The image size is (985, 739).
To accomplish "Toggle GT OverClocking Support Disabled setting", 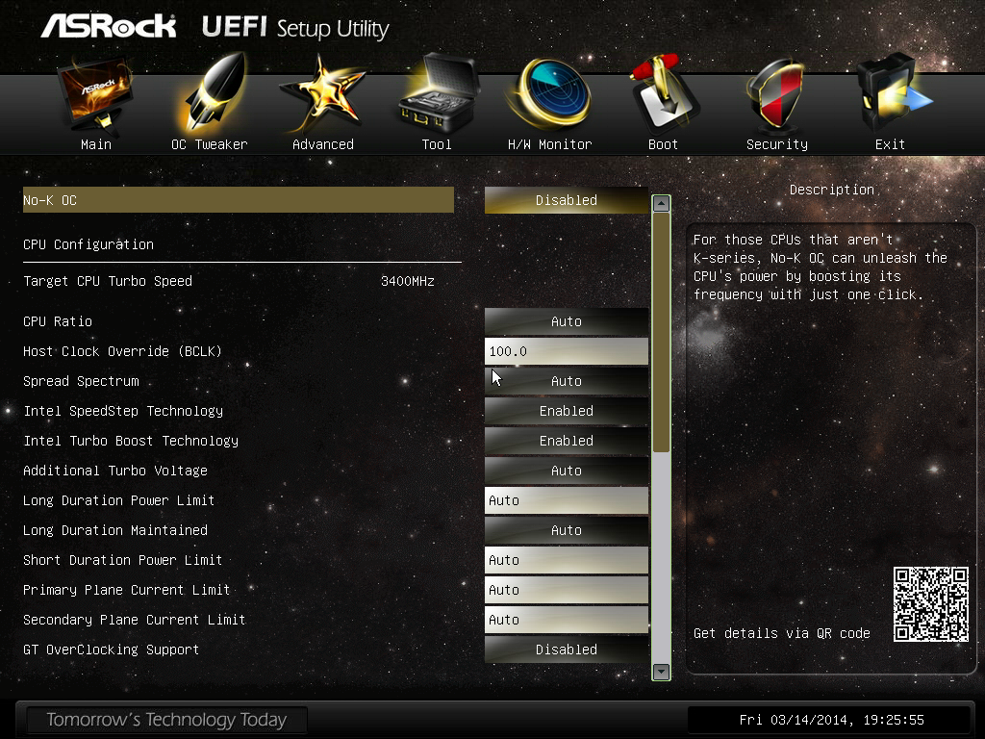I will click(x=566, y=650).
